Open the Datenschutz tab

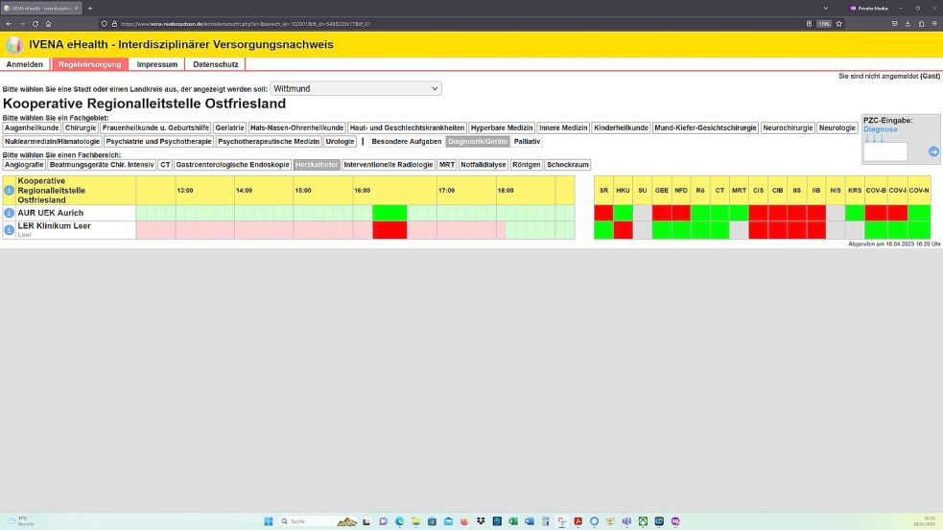[215, 64]
